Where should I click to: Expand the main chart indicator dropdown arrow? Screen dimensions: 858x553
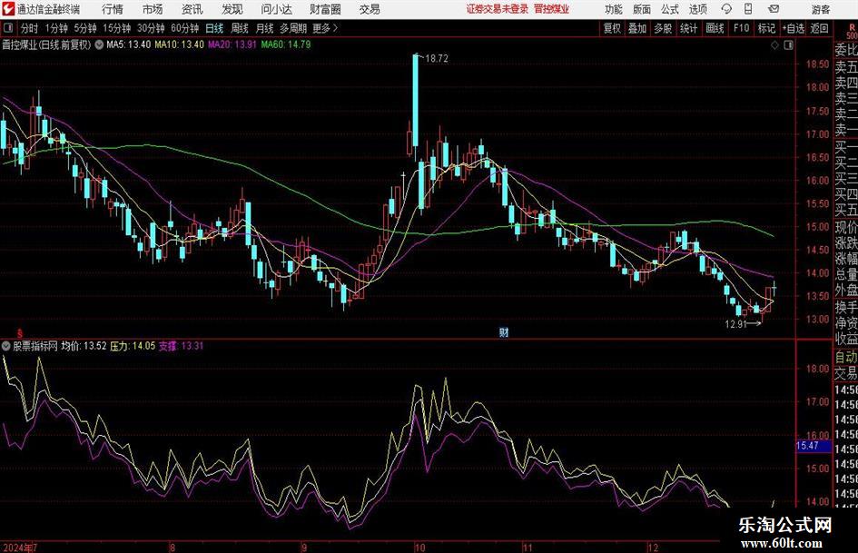pyautogui.click(x=99, y=44)
